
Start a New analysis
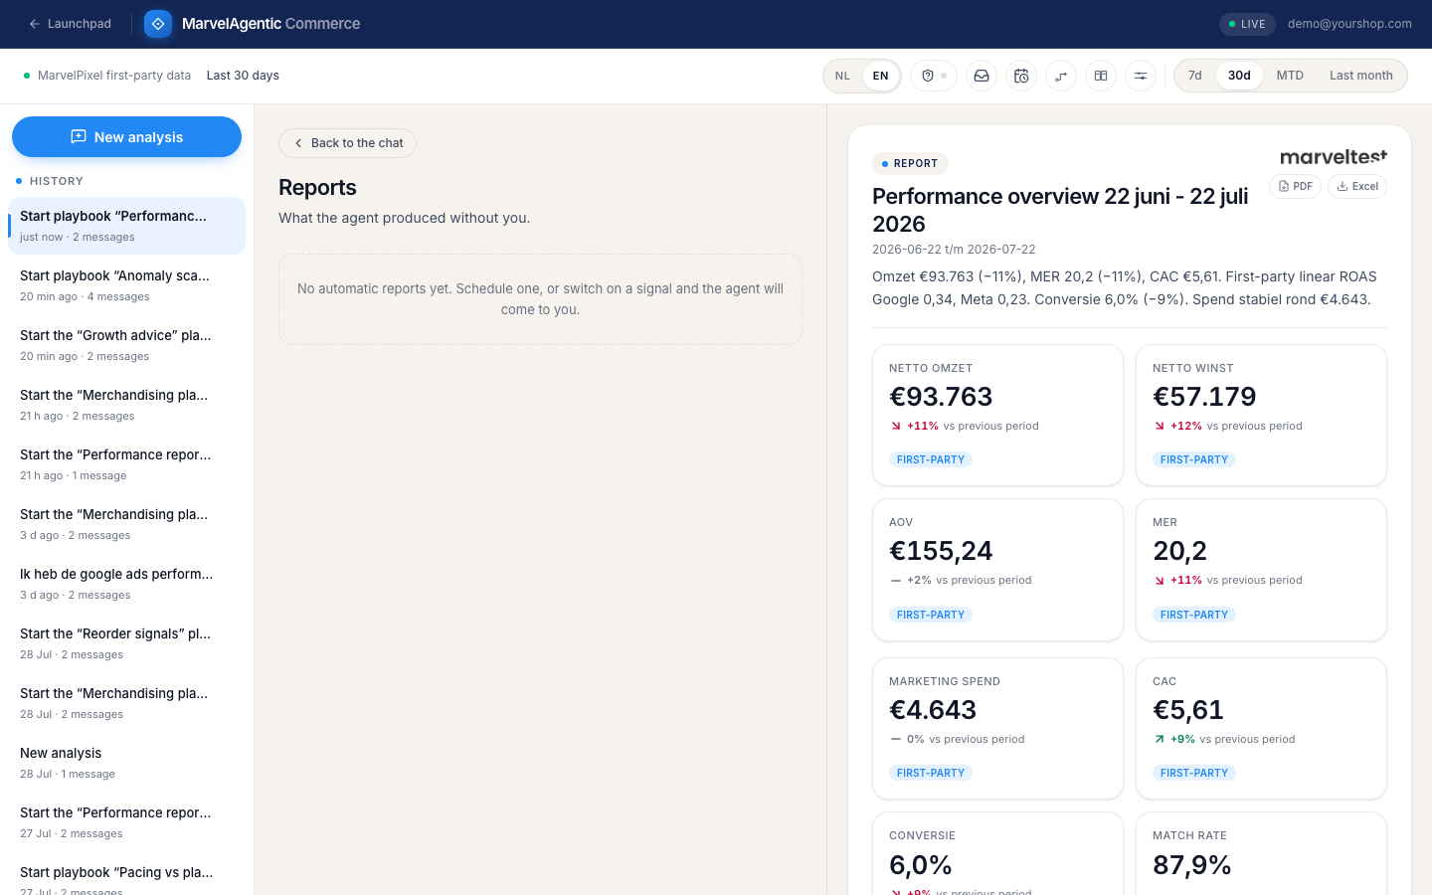[126, 137]
